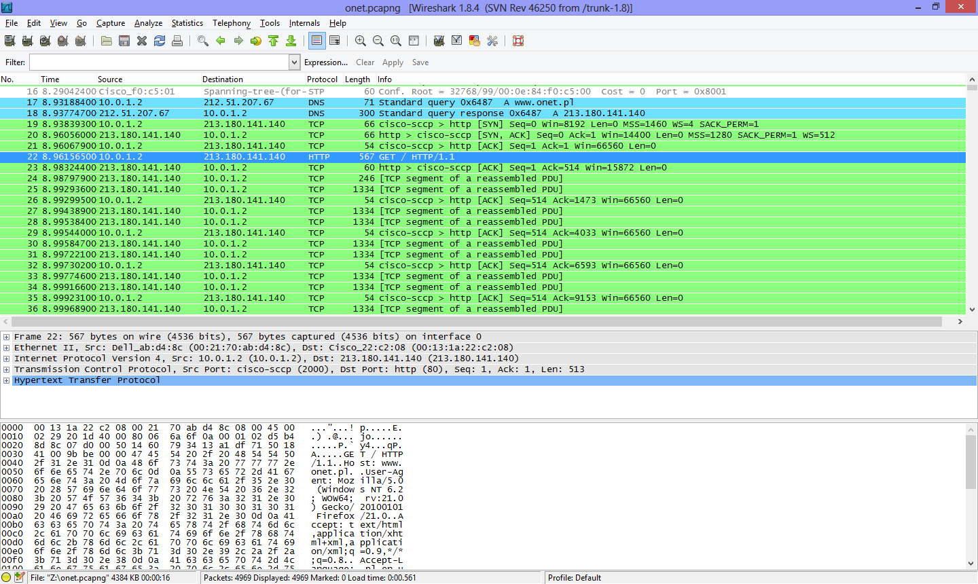Open the capture interfaces list icon
Screen dimensions: 978x584
click(x=10, y=41)
